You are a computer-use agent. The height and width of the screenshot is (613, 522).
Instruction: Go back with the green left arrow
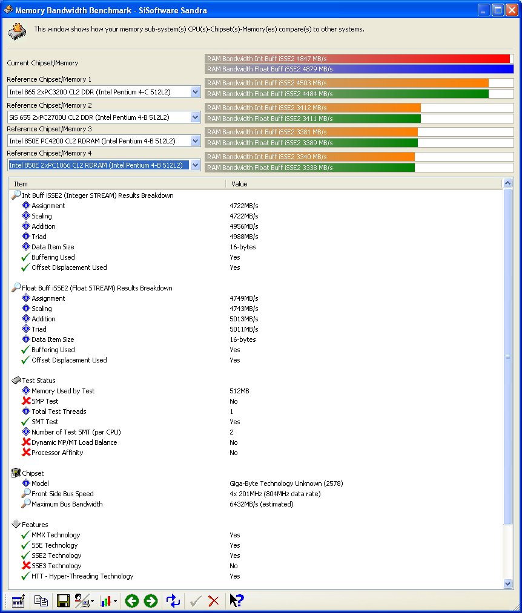tap(132, 601)
